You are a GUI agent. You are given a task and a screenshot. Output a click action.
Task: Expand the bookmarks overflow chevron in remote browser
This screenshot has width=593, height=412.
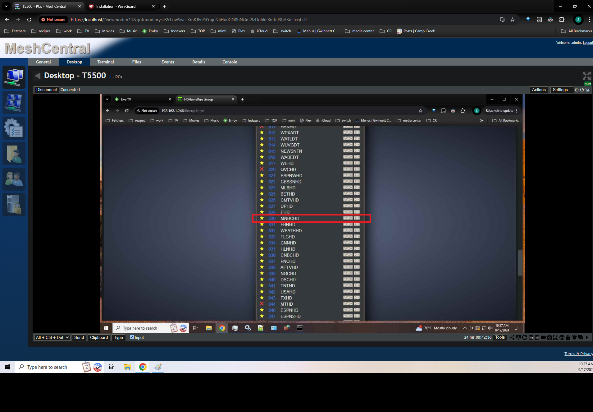coord(481,121)
